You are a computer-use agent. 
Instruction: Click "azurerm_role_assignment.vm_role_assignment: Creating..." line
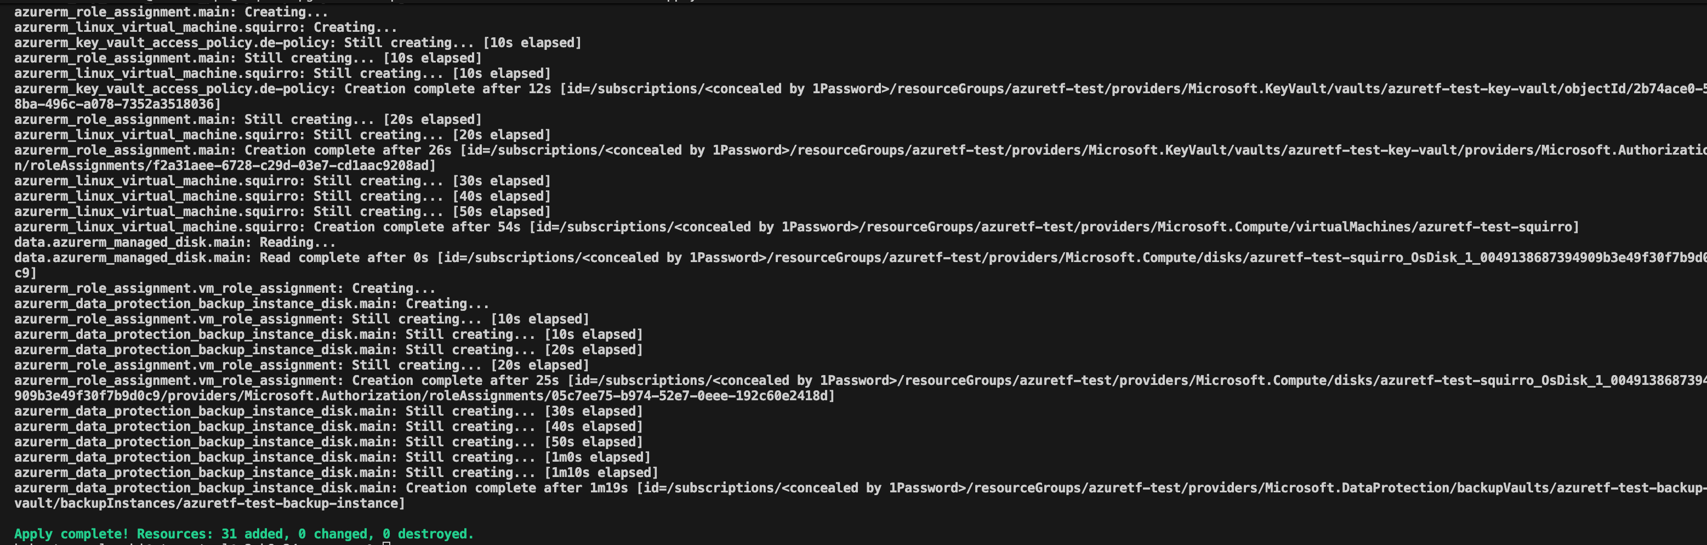[225, 288]
